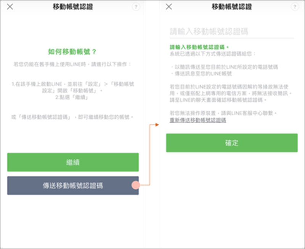Viewport: 305px width, 249px height.
Task: Open help icon on left screen
Action: click(x=136, y=7)
